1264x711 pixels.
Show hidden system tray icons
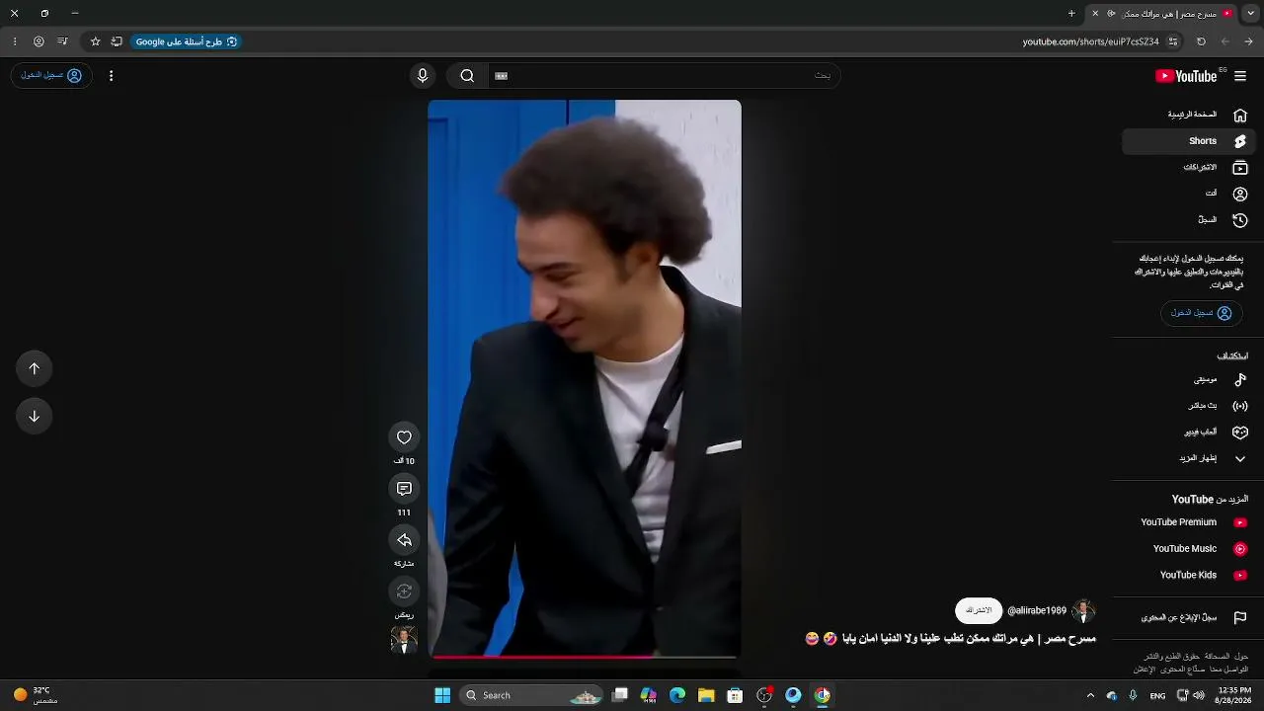click(x=1090, y=695)
